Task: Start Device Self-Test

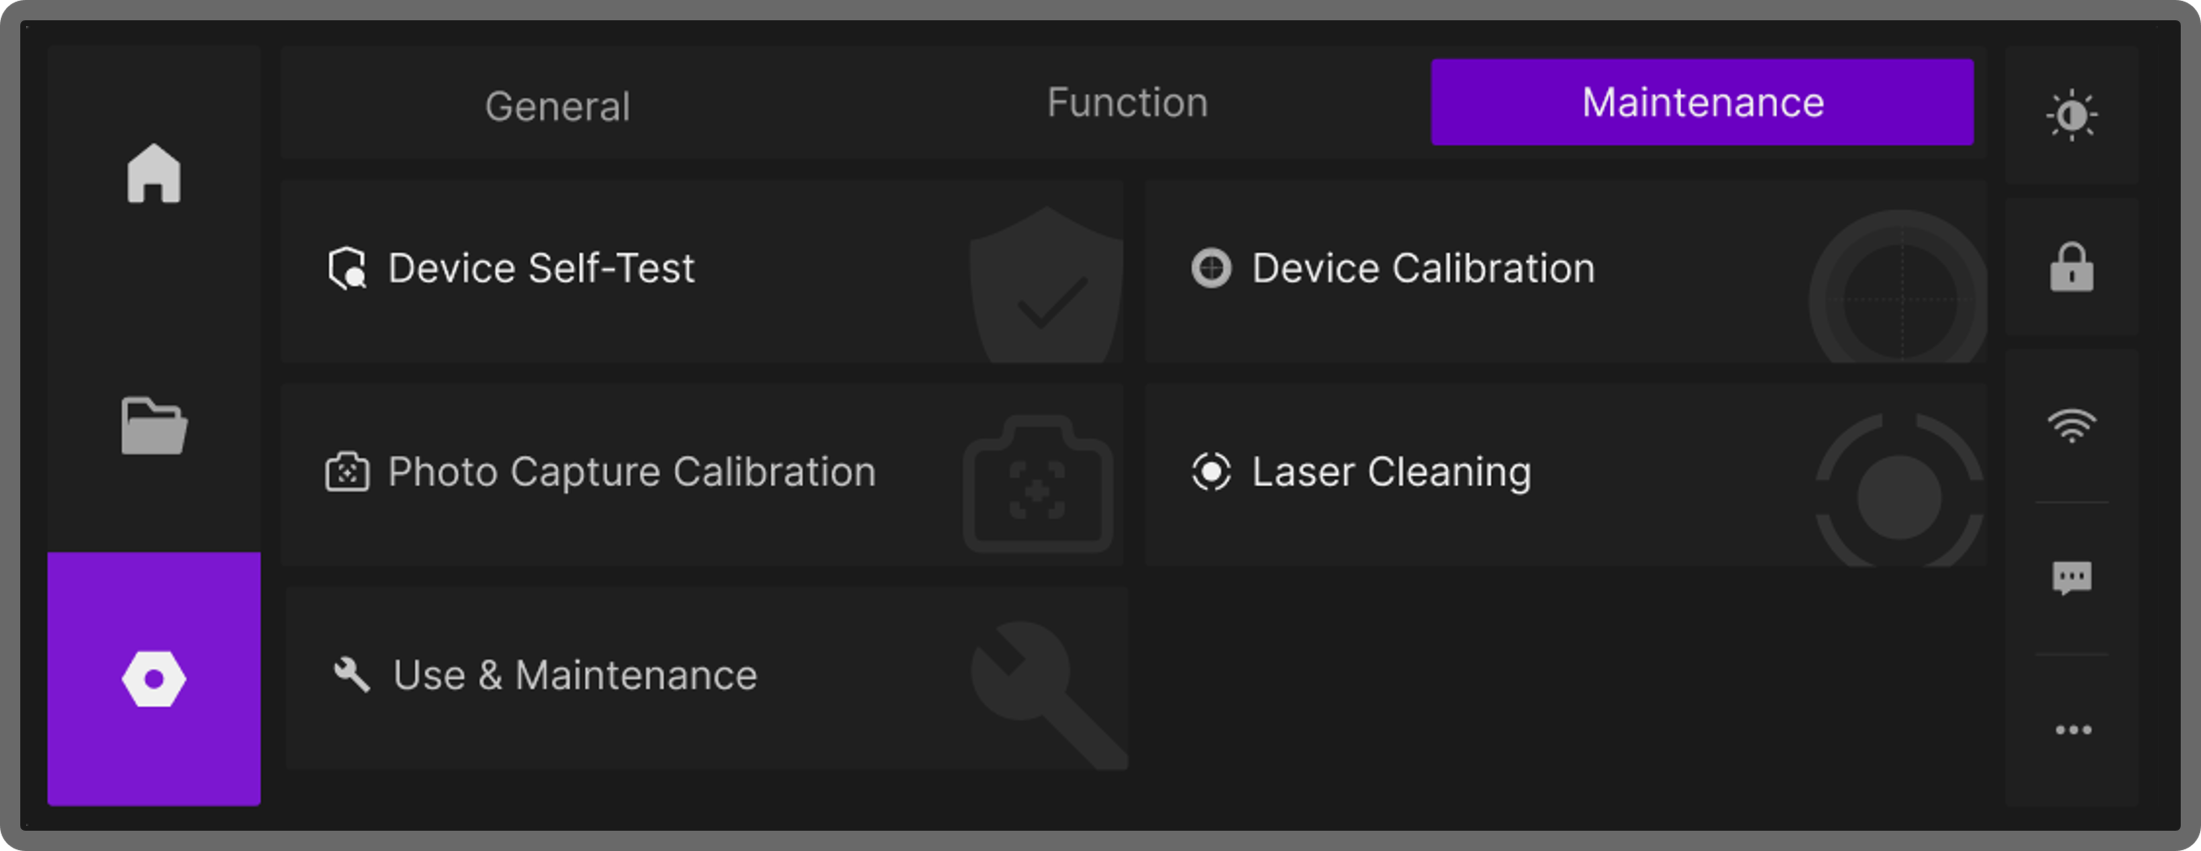Action: [x=542, y=268]
